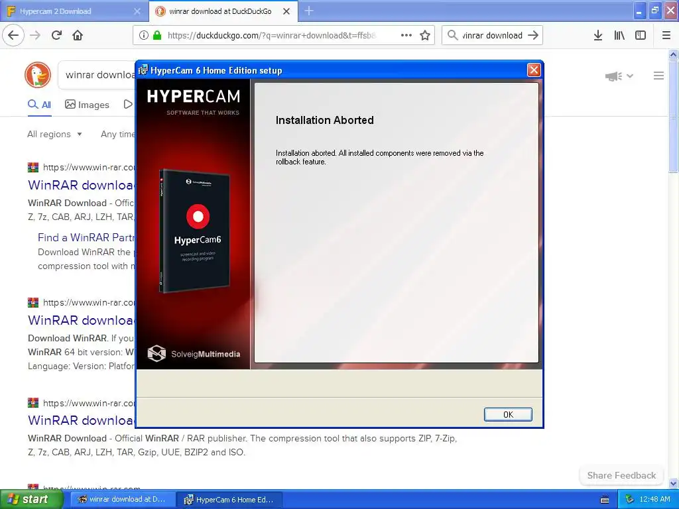Submit search with arrow in search box
The height and width of the screenshot is (509, 679).
[x=533, y=35]
